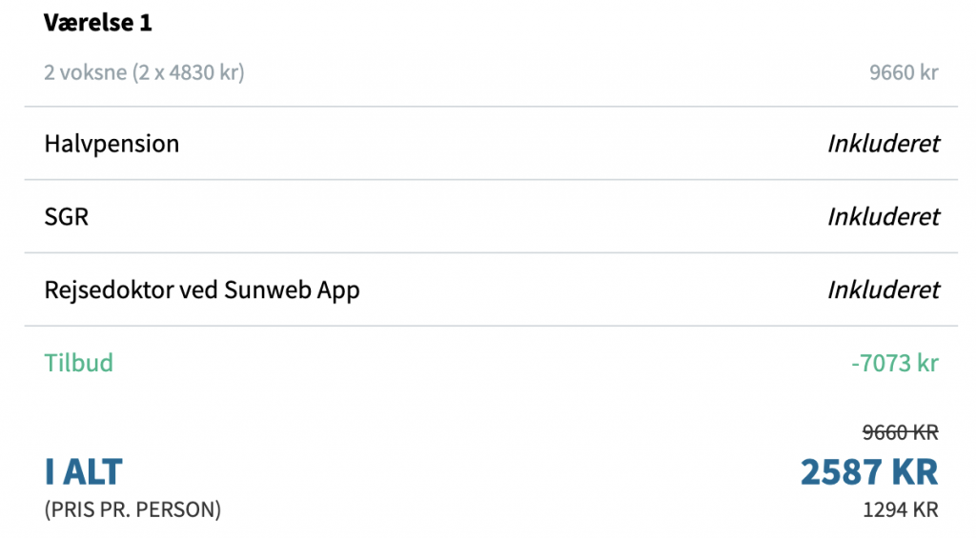Viewport: 976px width, 538px height.
Task: Select Rejsedoktor ved Sunweb App row
Action: click(491, 289)
